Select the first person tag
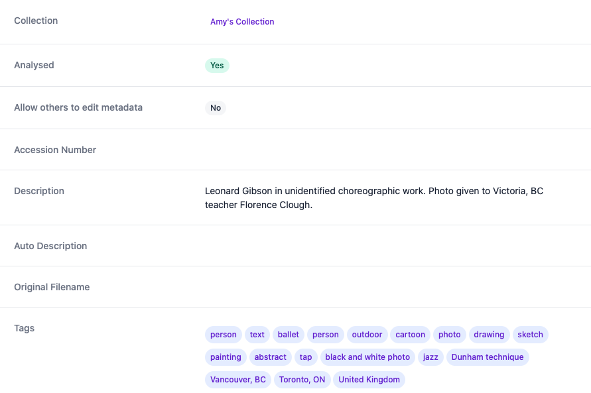Image resolution: width=591 pixels, height=393 pixels. [x=223, y=335]
